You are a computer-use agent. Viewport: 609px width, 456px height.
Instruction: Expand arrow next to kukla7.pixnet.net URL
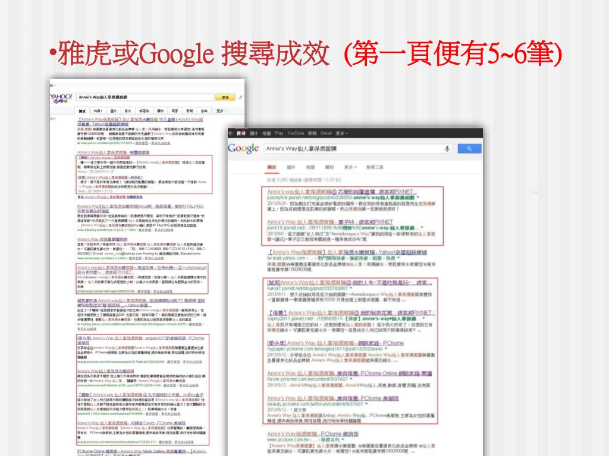[x=351, y=289]
